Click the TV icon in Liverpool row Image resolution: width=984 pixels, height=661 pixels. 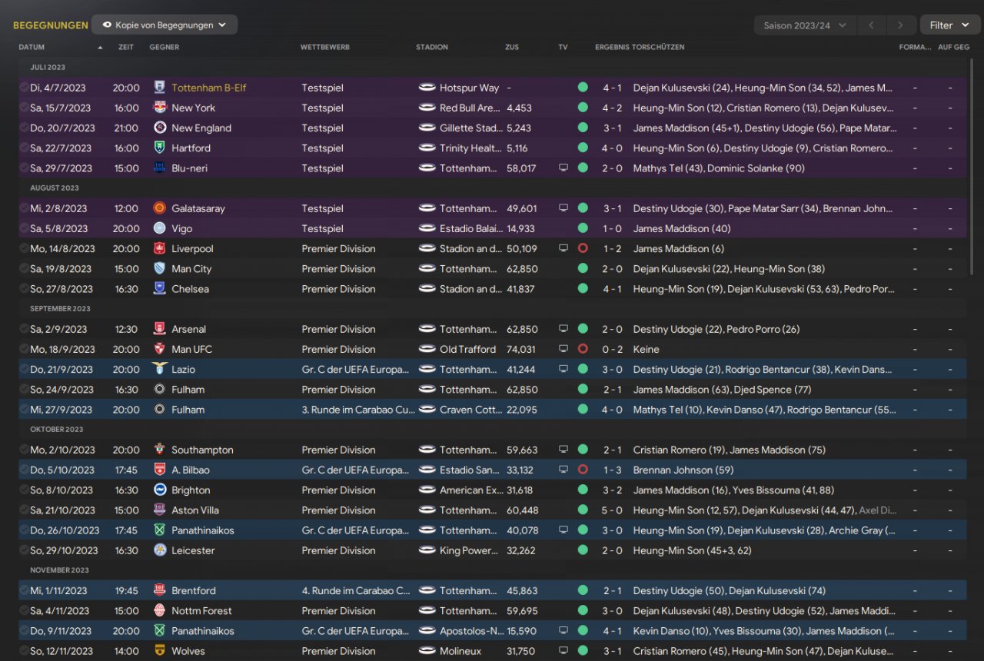pos(563,249)
